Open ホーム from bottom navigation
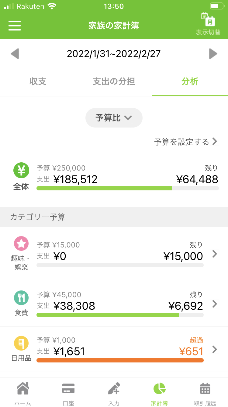228x407 pixels. (23, 389)
